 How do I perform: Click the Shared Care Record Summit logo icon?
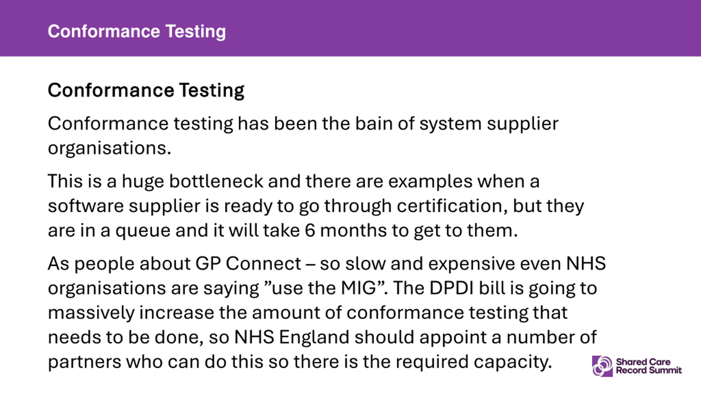pos(602,366)
